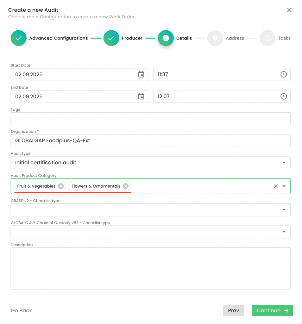Screen dimensions: 302x324
Task: Click the Continue button
Action: coord(272,310)
